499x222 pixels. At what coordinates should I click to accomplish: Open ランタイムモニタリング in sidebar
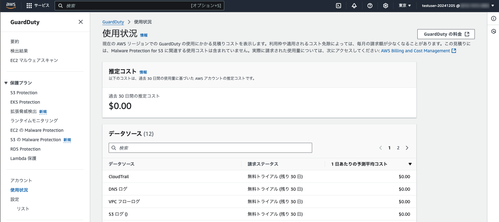click(x=34, y=121)
